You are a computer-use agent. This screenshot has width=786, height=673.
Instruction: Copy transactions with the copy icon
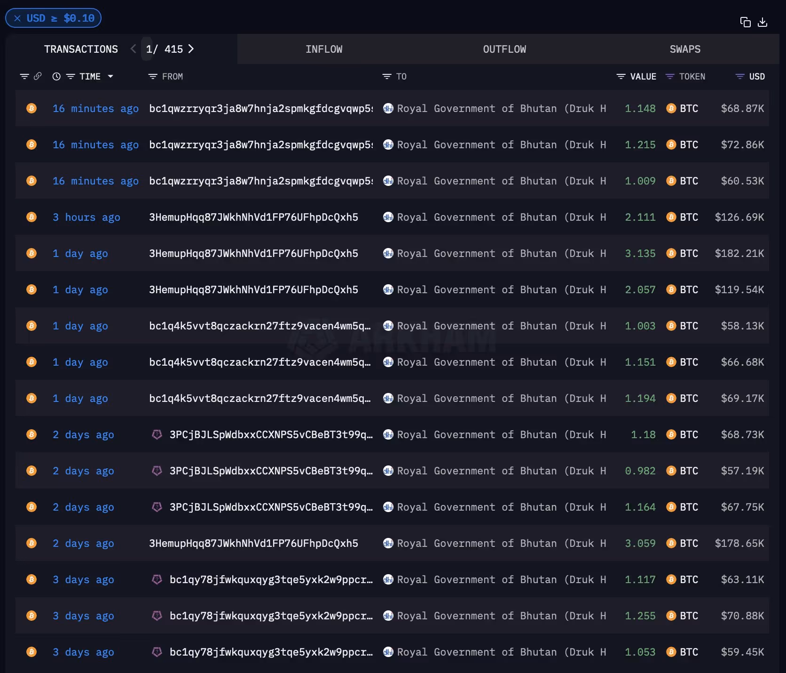point(745,22)
